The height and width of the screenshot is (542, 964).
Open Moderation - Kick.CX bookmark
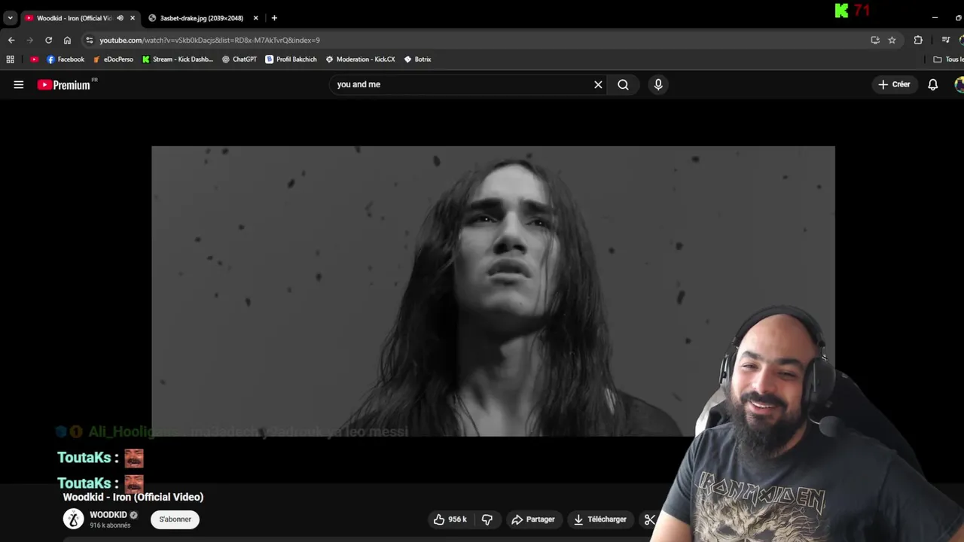click(x=360, y=59)
